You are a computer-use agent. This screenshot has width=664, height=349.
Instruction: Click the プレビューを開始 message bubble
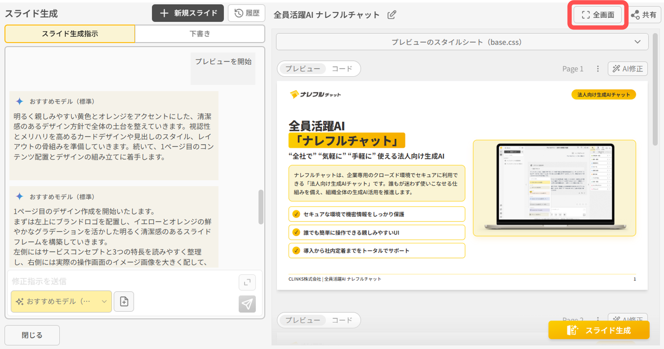pos(223,69)
